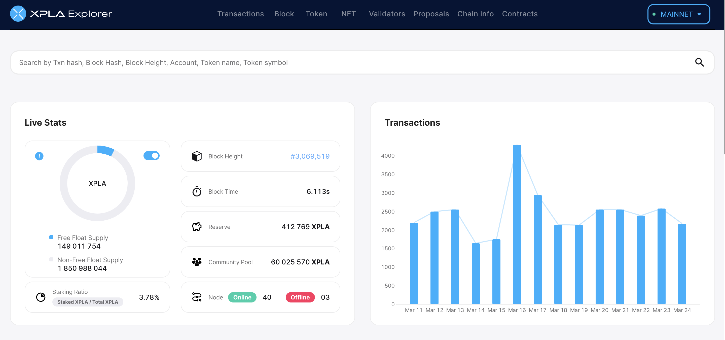Click the block cube icon beside Block Height
725x340 pixels.
pyautogui.click(x=197, y=156)
